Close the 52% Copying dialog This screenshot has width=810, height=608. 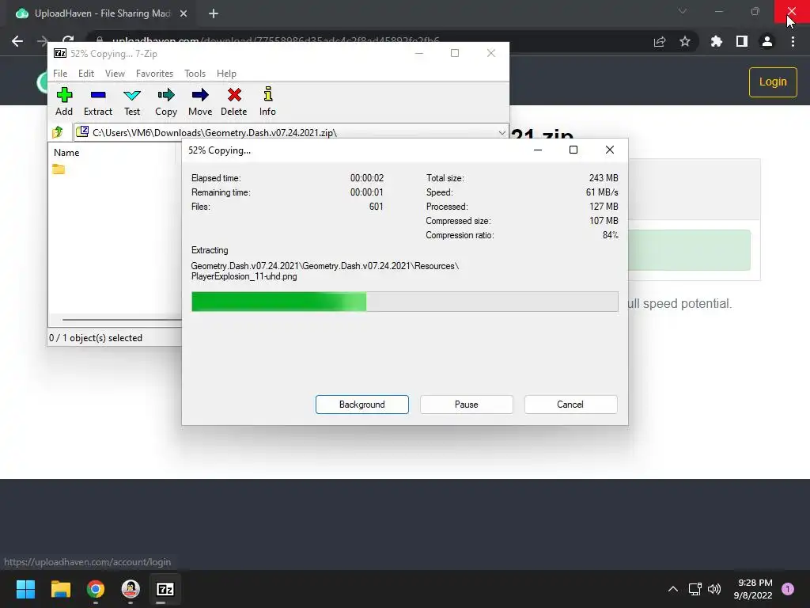click(x=610, y=150)
